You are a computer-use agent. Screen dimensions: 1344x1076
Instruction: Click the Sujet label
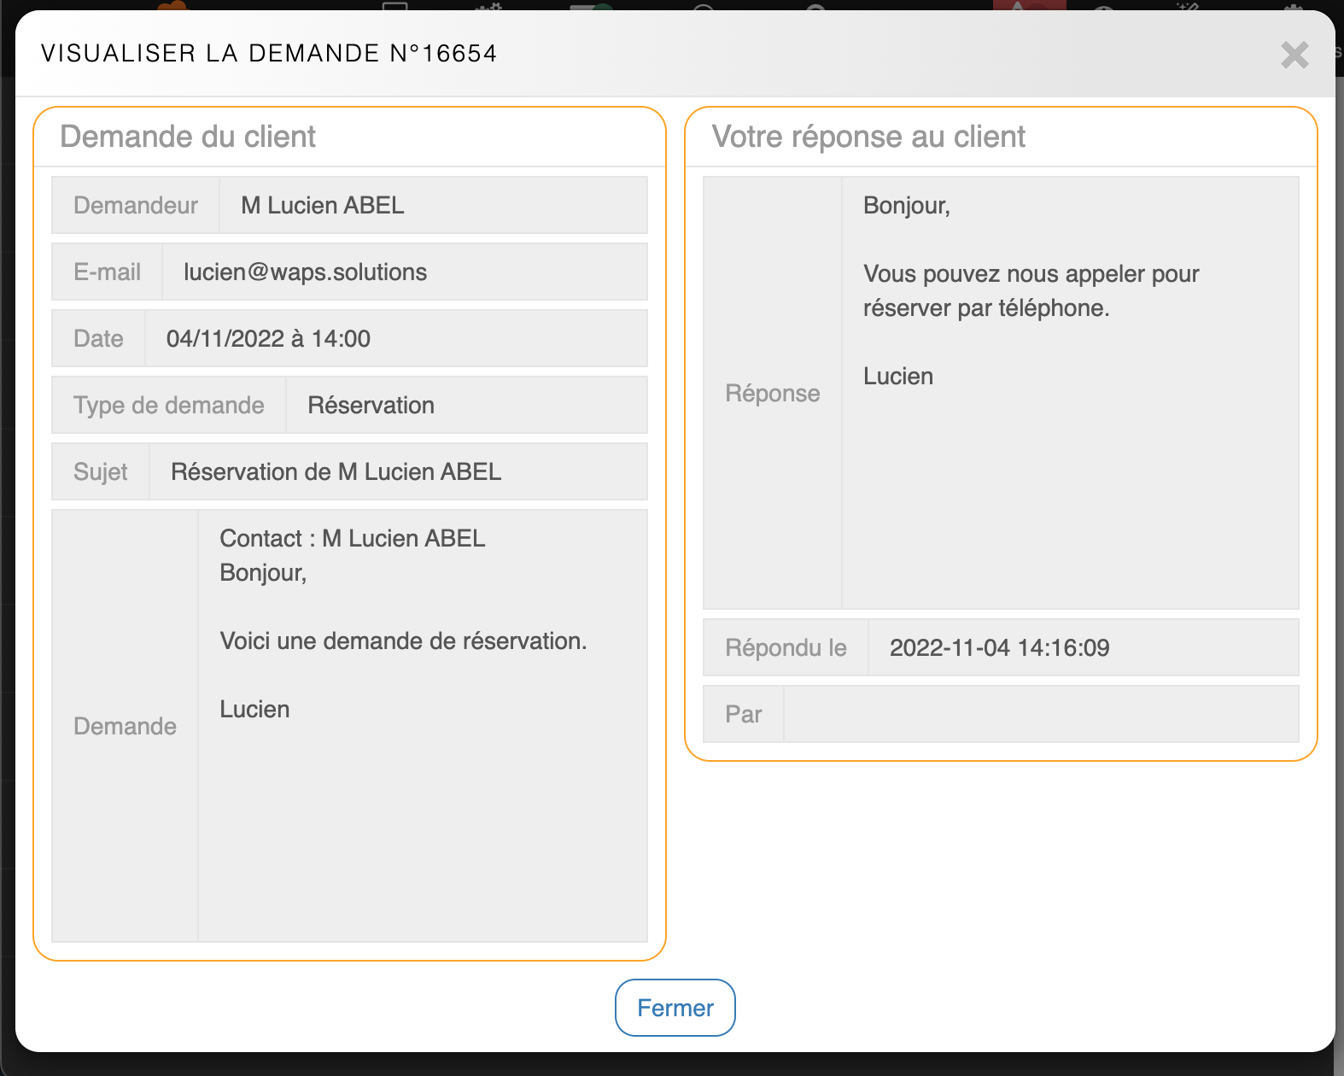click(x=101, y=471)
